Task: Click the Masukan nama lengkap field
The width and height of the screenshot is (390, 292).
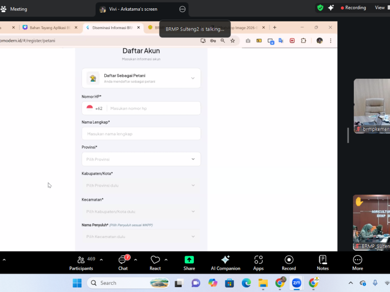Action: [x=141, y=134]
